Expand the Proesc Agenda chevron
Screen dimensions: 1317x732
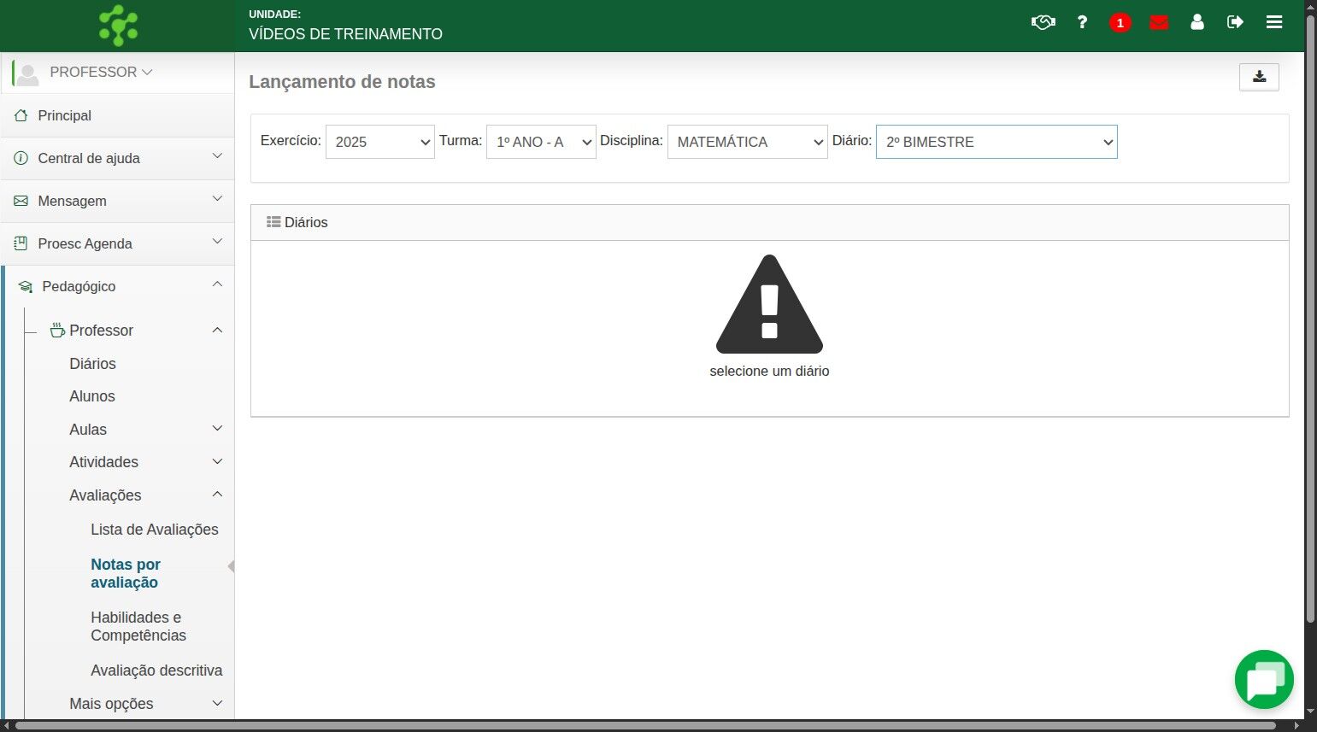tap(217, 242)
